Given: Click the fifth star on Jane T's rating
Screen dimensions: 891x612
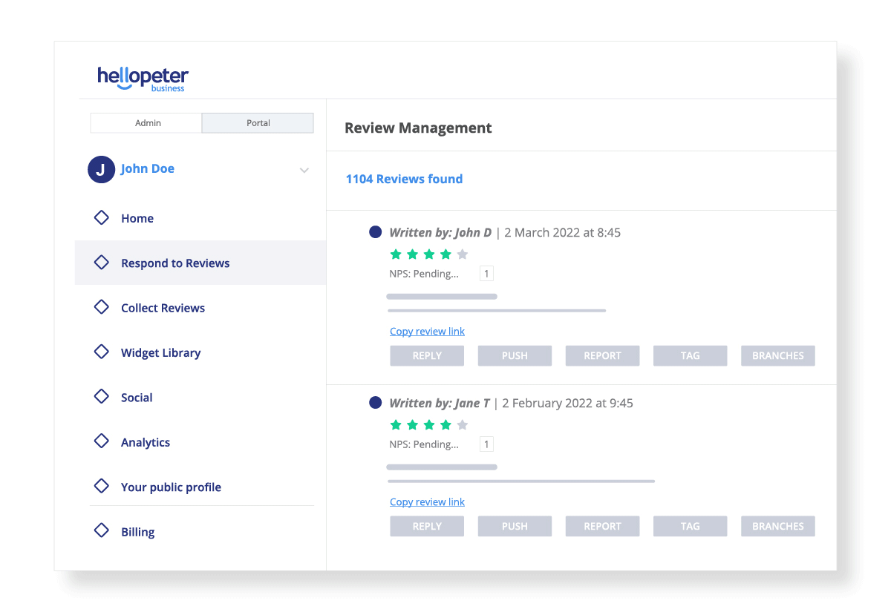Looking at the screenshot, I should pos(463,424).
